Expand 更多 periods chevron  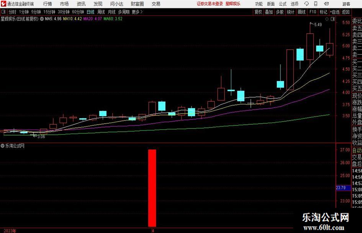point(142,12)
